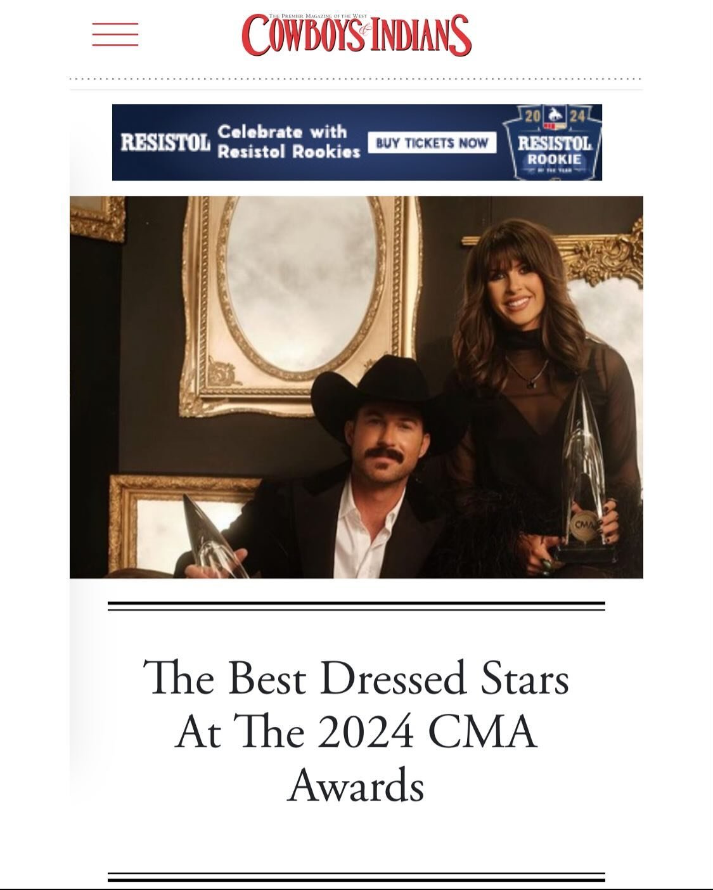Open the red hamburger navigation menu
713x890 pixels.
pos(115,34)
